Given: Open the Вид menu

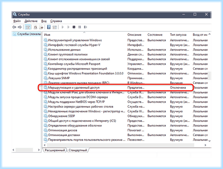Looking at the screenshot, I should pos(44,21).
